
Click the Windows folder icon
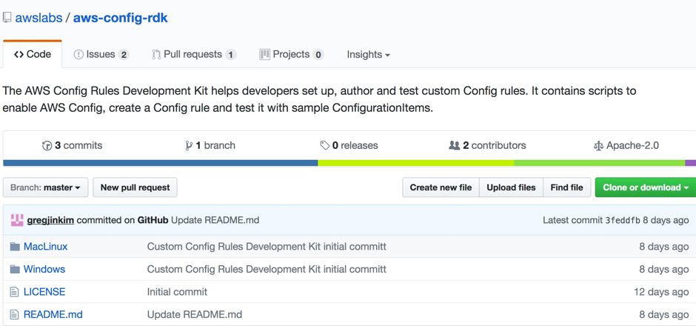tap(15, 270)
